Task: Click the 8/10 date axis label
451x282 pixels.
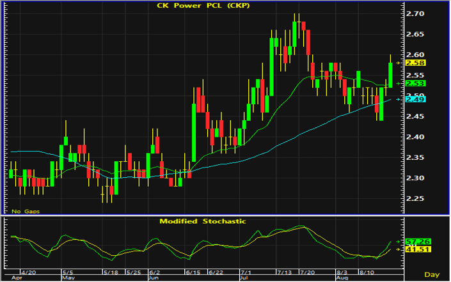Action: (367, 272)
